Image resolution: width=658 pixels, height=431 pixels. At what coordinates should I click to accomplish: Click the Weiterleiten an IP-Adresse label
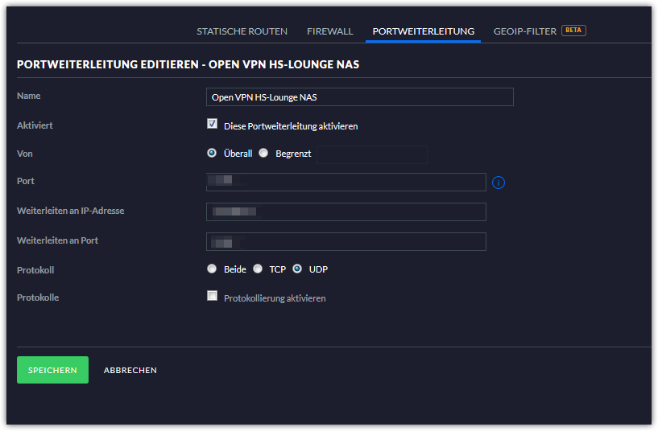tap(71, 211)
